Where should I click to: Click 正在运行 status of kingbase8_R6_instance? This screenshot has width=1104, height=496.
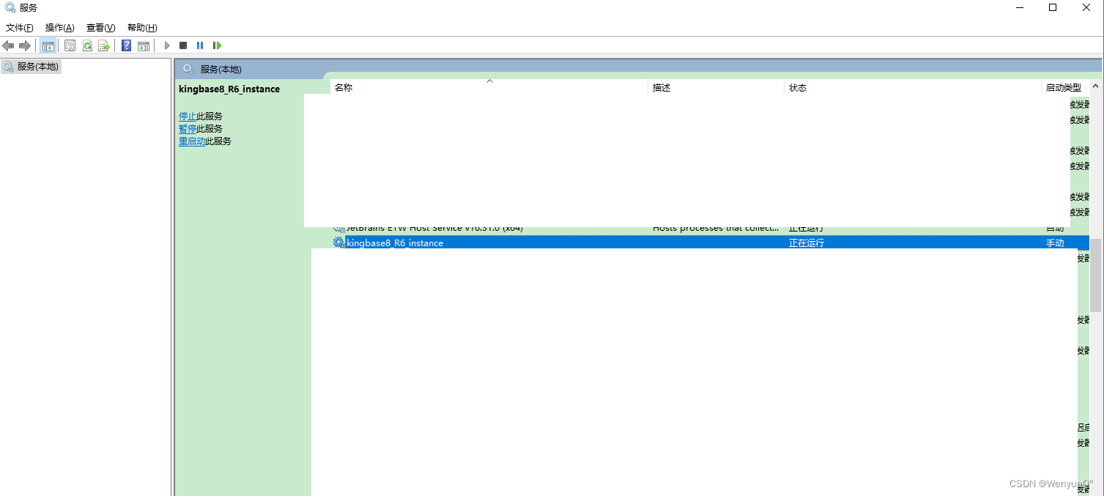tap(807, 243)
